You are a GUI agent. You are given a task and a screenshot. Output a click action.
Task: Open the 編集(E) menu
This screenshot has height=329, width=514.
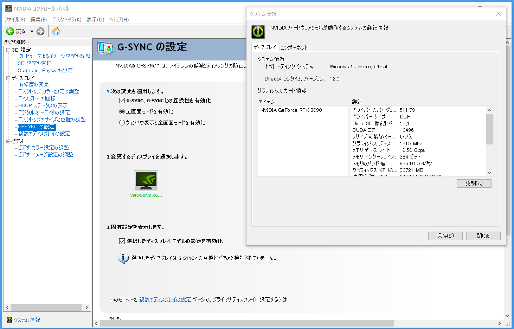point(39,19)
